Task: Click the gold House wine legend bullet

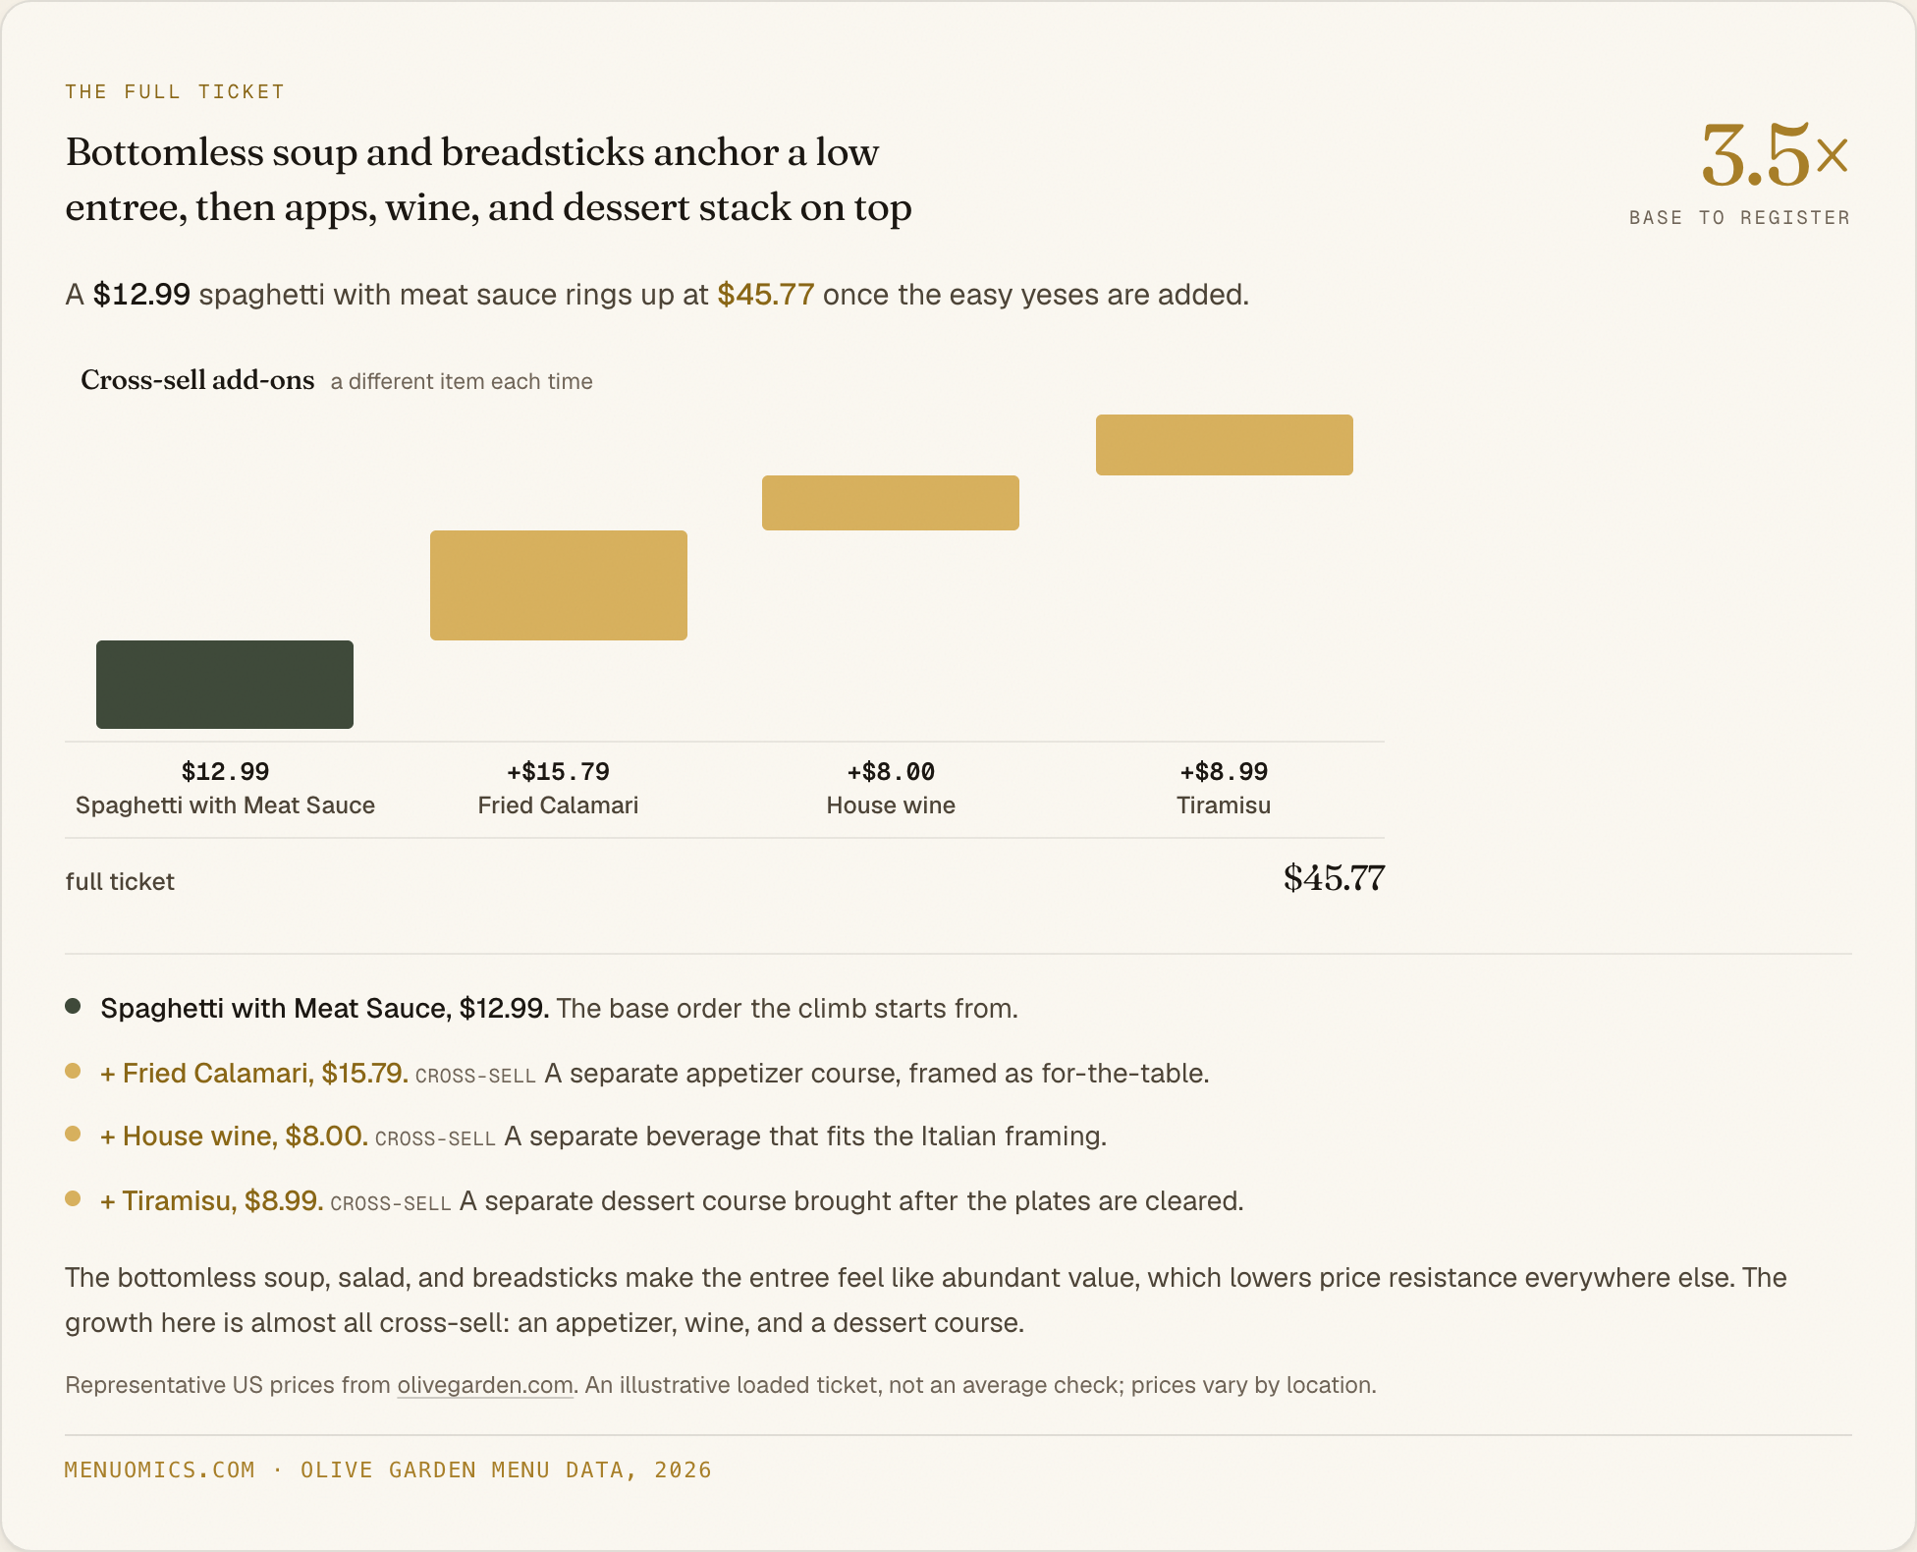Action: tap(73, 1134)
